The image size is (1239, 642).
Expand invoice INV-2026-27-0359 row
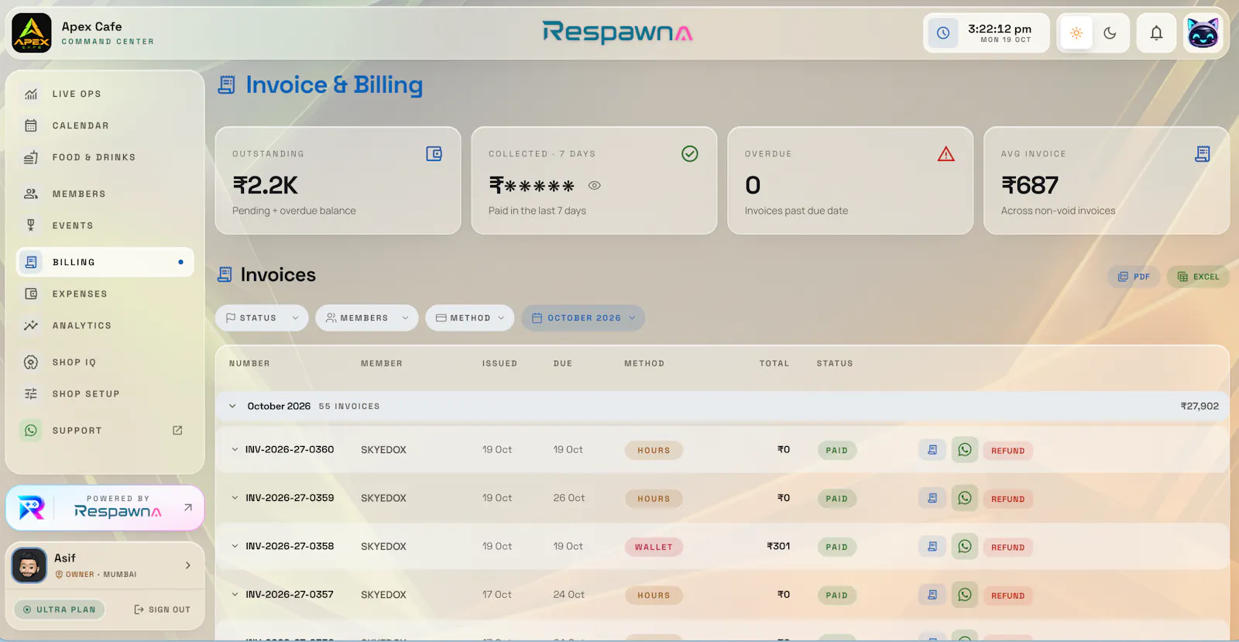click(x=235, y=498)
